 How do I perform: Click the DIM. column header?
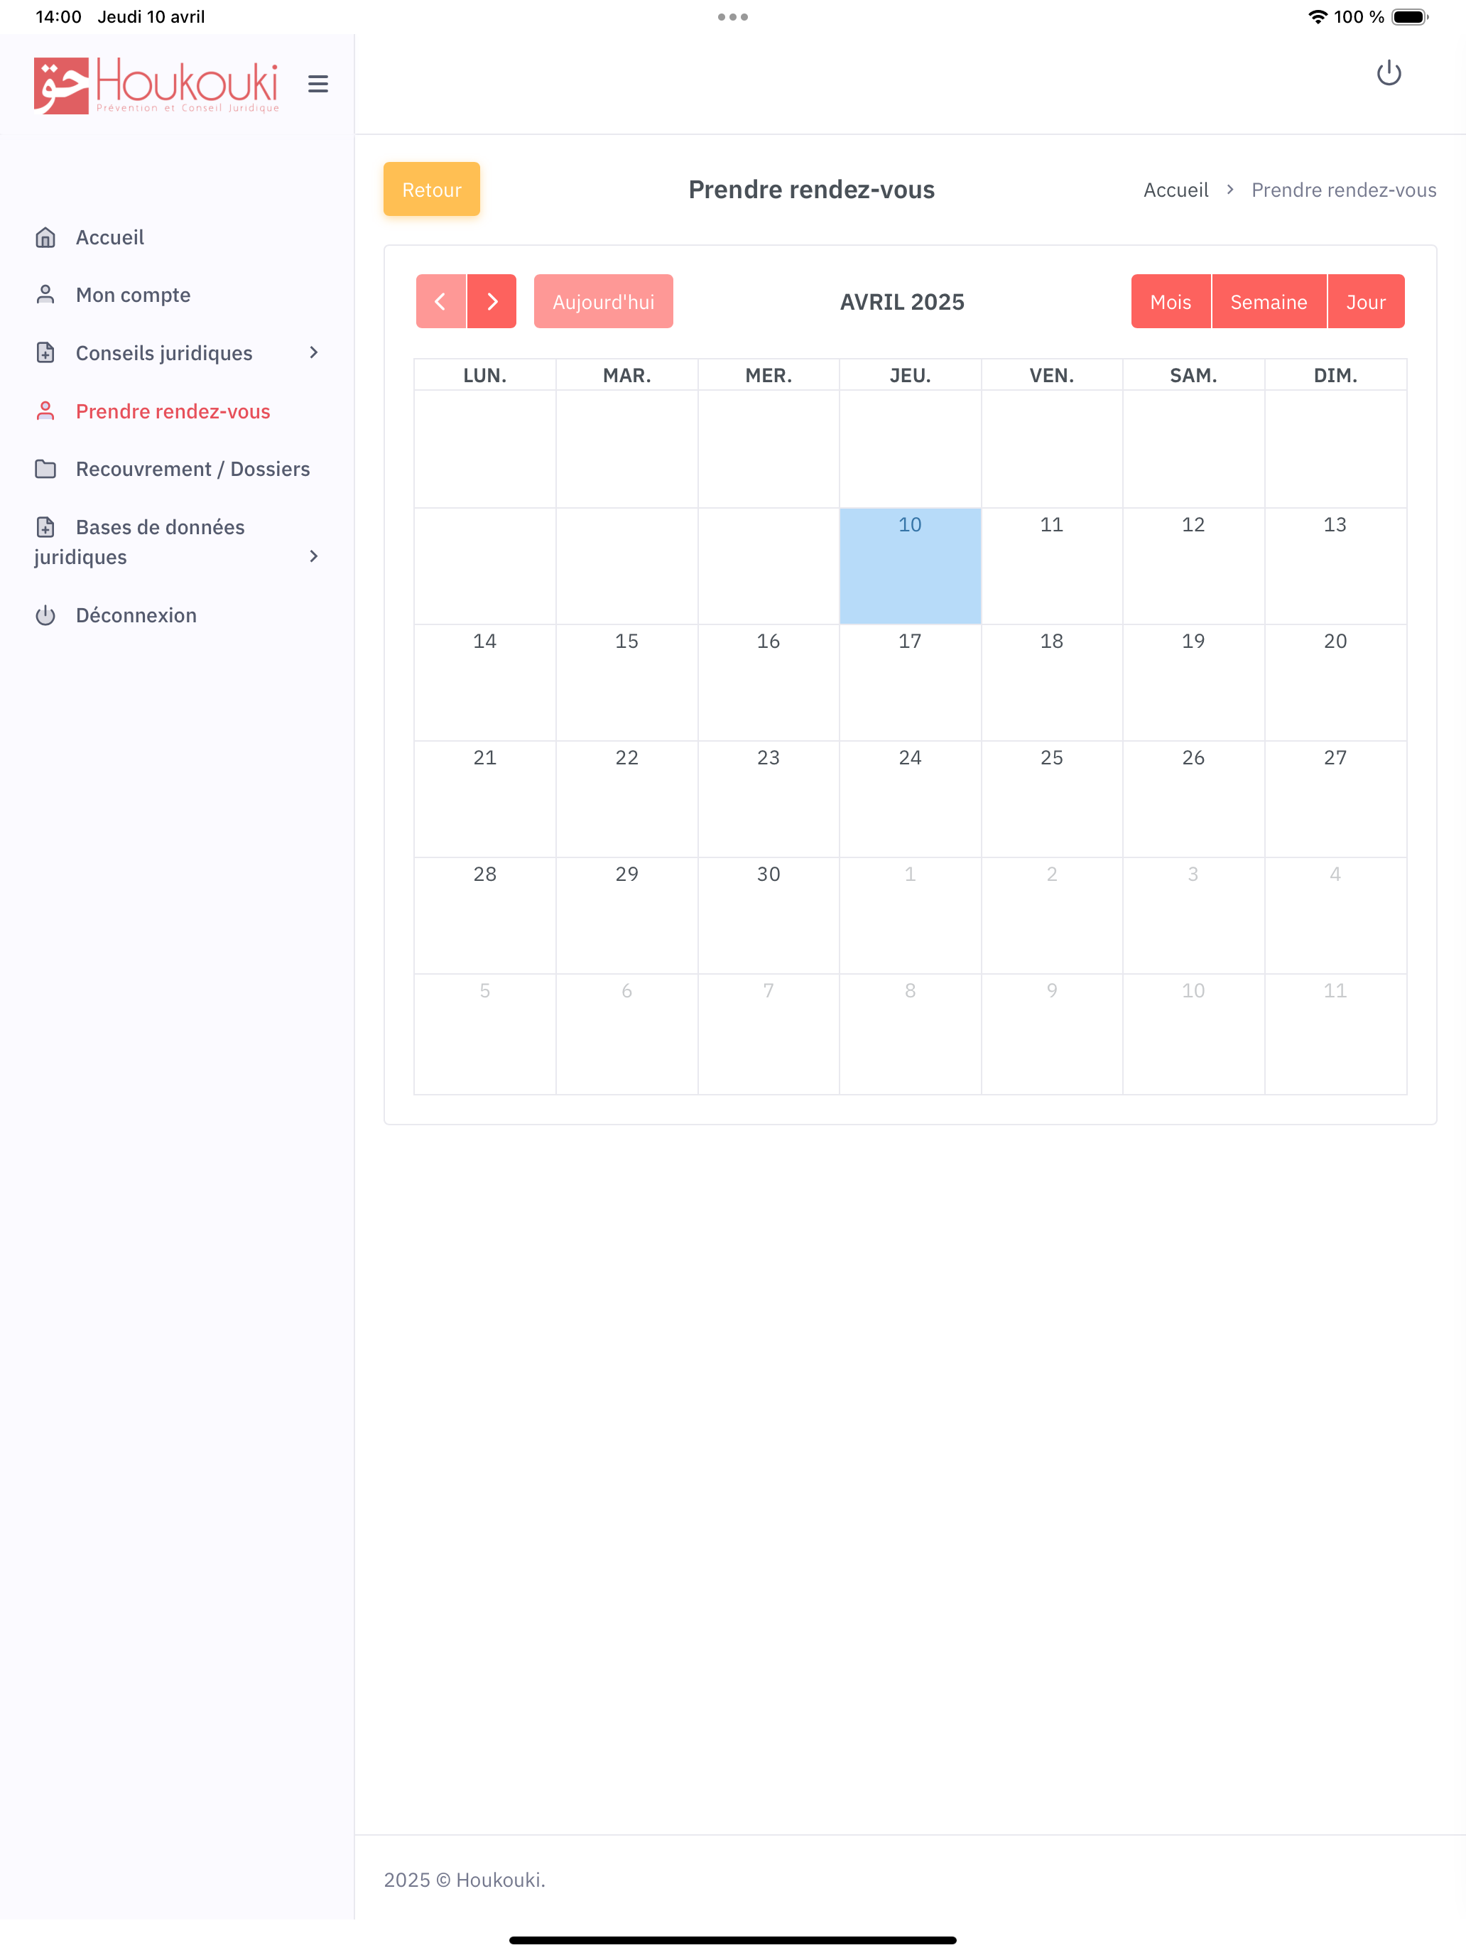point(1335,375)
